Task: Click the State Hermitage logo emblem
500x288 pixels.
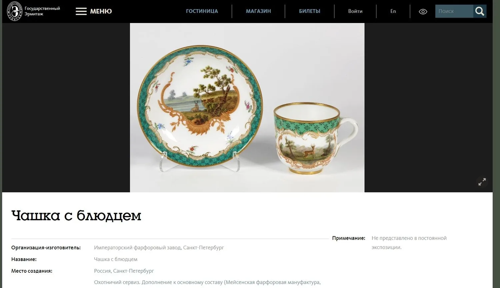Action: [15, 11]
